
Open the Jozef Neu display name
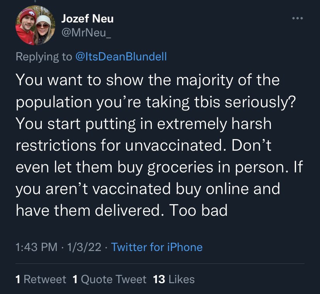click(x=87, y=18)
